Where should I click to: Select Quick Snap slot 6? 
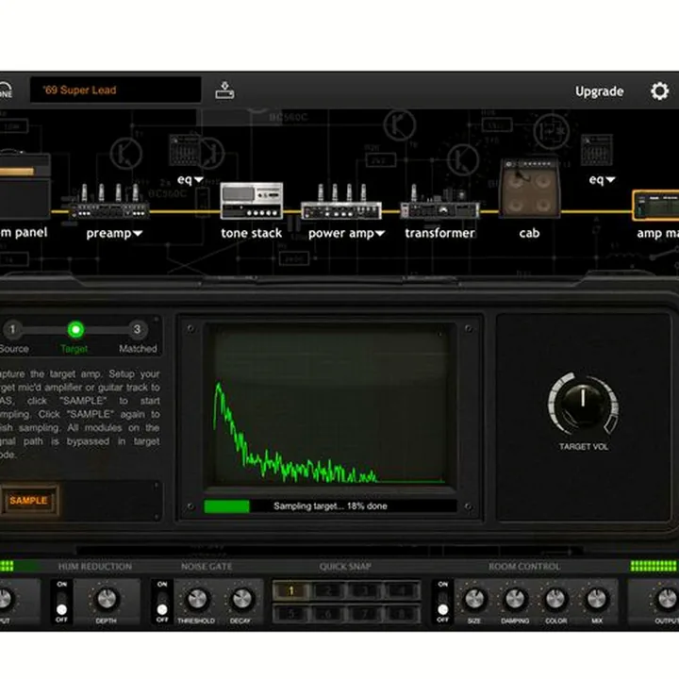[328, 614]
